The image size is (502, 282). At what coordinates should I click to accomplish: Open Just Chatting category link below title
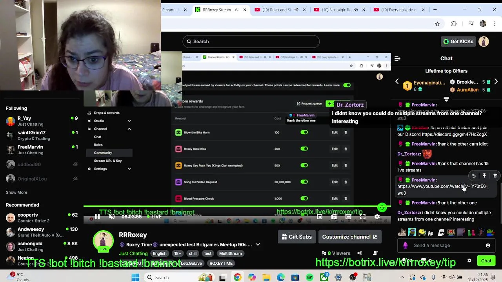coord(133,253)
